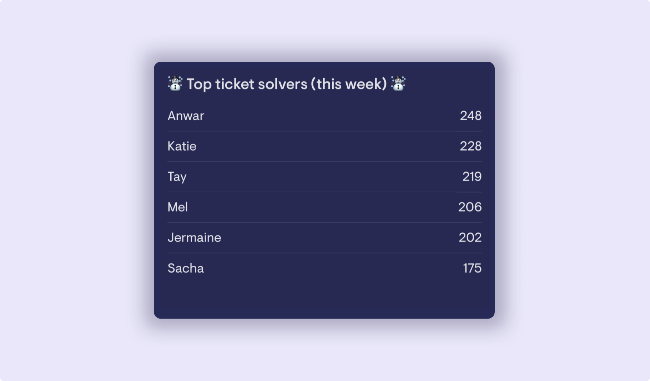Click the '(this week)' text in title
Viewport: 650px width, 381px height.
(349, 84)
